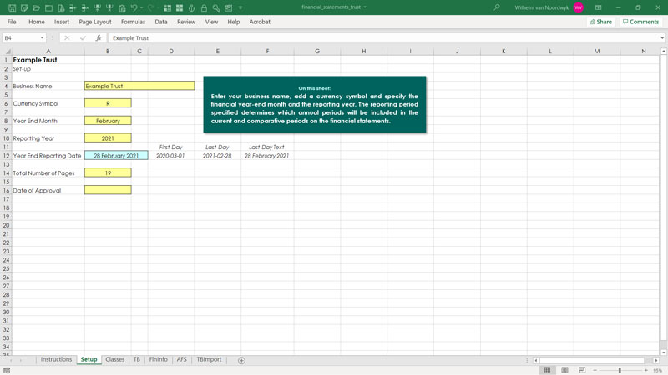Switch to the Classes sheet tab

tap(114, 359)
